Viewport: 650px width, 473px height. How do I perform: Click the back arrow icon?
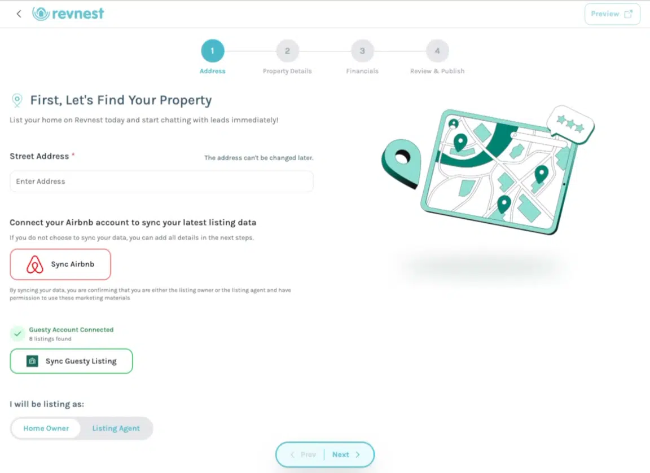[19, 14]
